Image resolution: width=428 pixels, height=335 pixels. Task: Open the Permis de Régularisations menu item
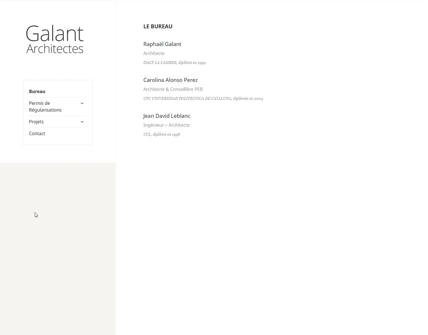click(x=45, y=106)
